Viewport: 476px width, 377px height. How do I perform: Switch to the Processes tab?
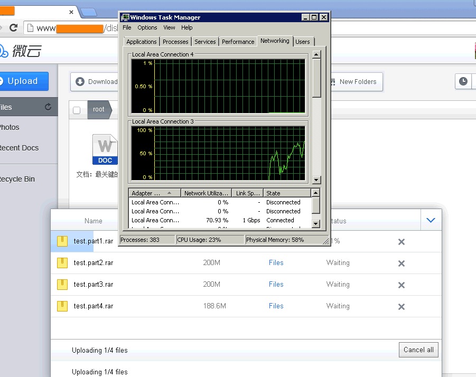(175, 42)
